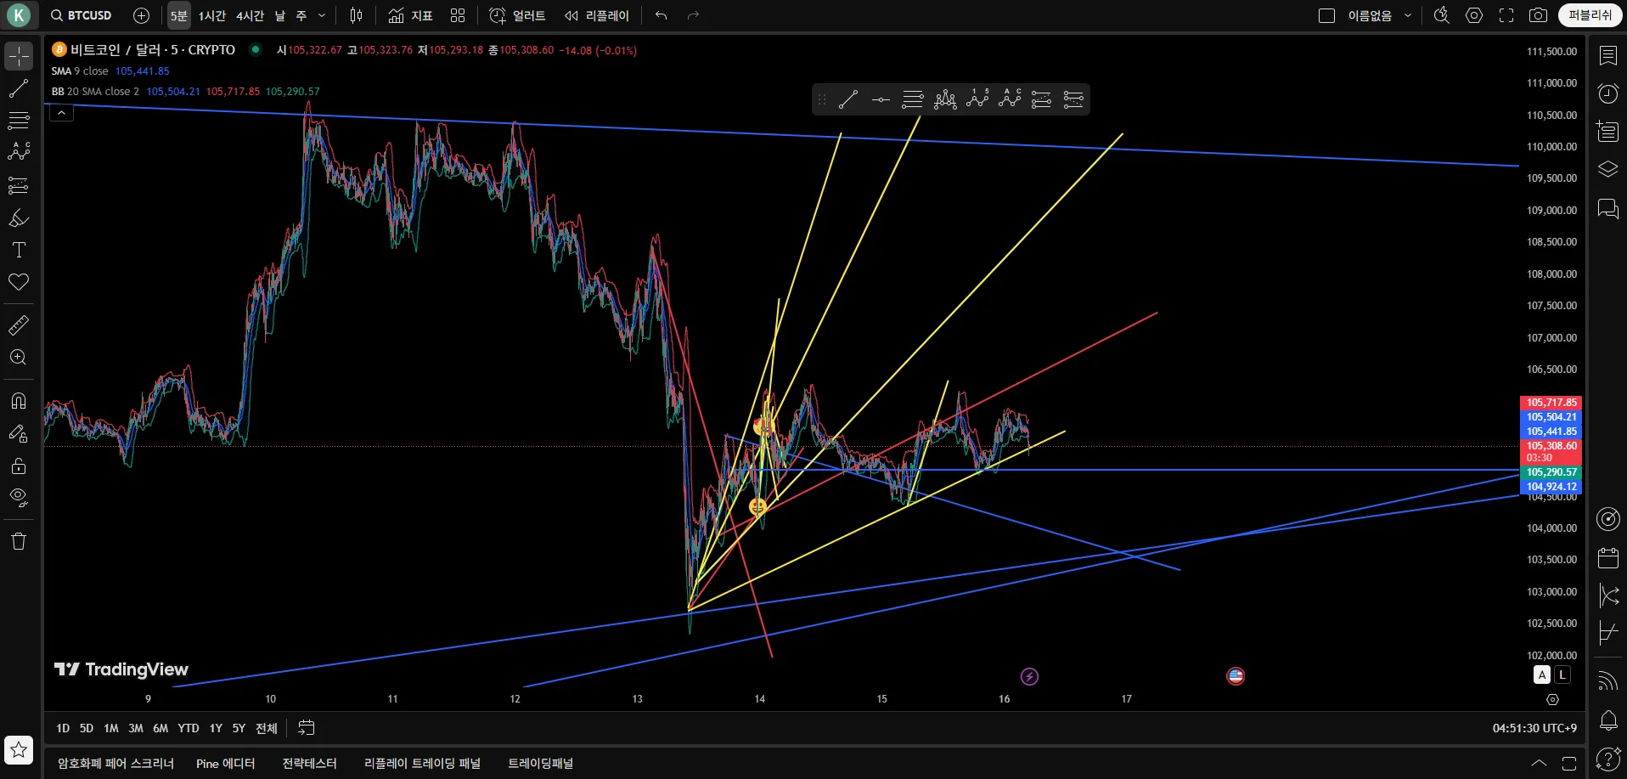This screenshot has width=1627, height=779.
Task: Pick the Elliott 1-5 impulse wave tool
Action: [977, 100]
